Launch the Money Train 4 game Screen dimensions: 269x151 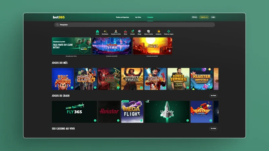155,79
